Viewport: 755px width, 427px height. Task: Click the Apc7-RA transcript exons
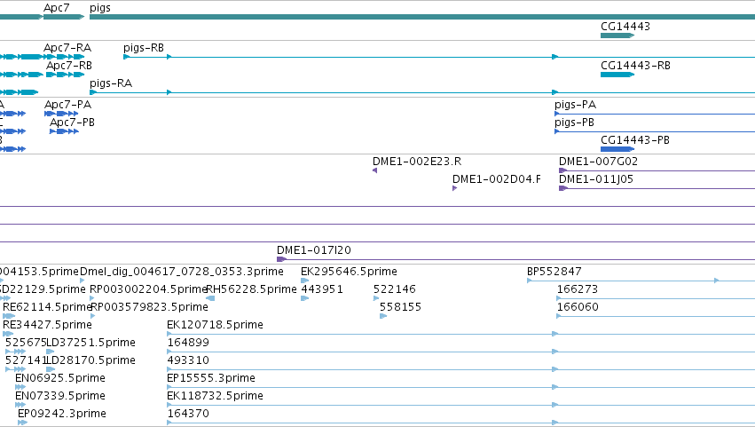tap(64, 57)
